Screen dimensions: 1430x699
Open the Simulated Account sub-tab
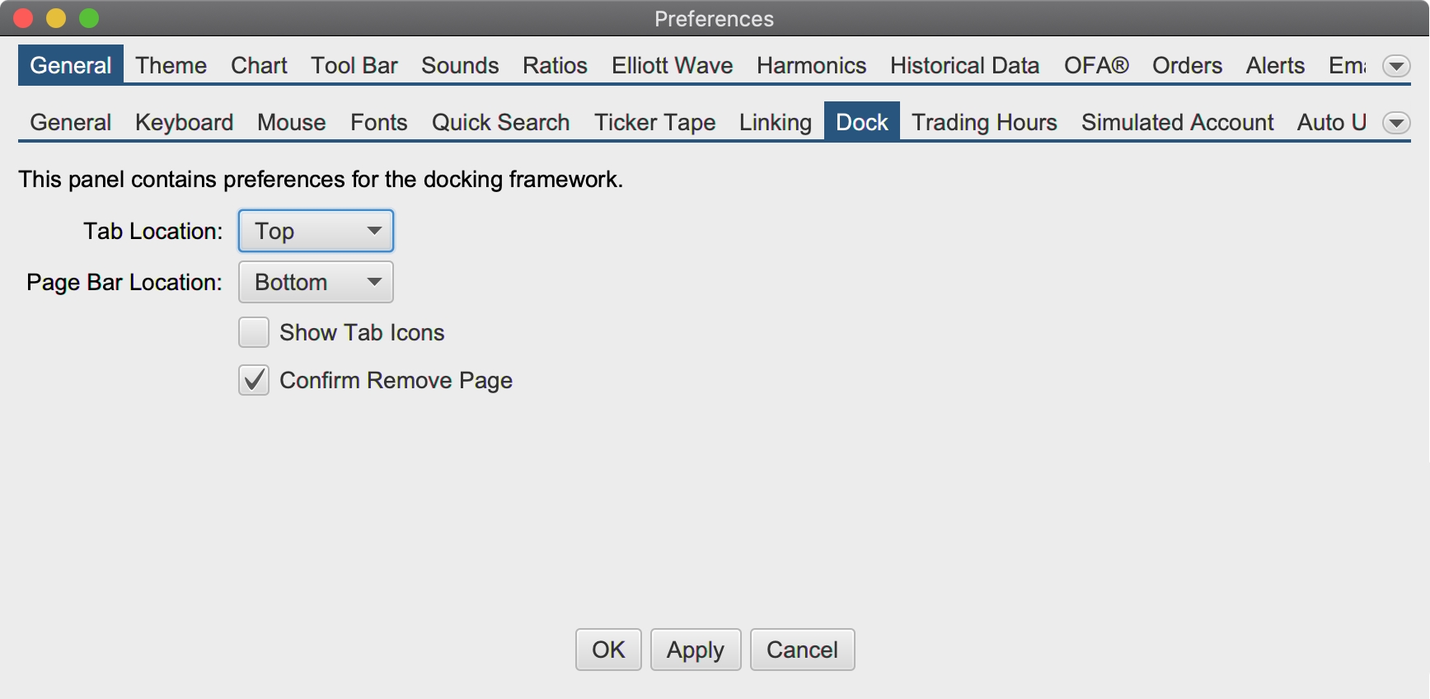coord(1177,122)
